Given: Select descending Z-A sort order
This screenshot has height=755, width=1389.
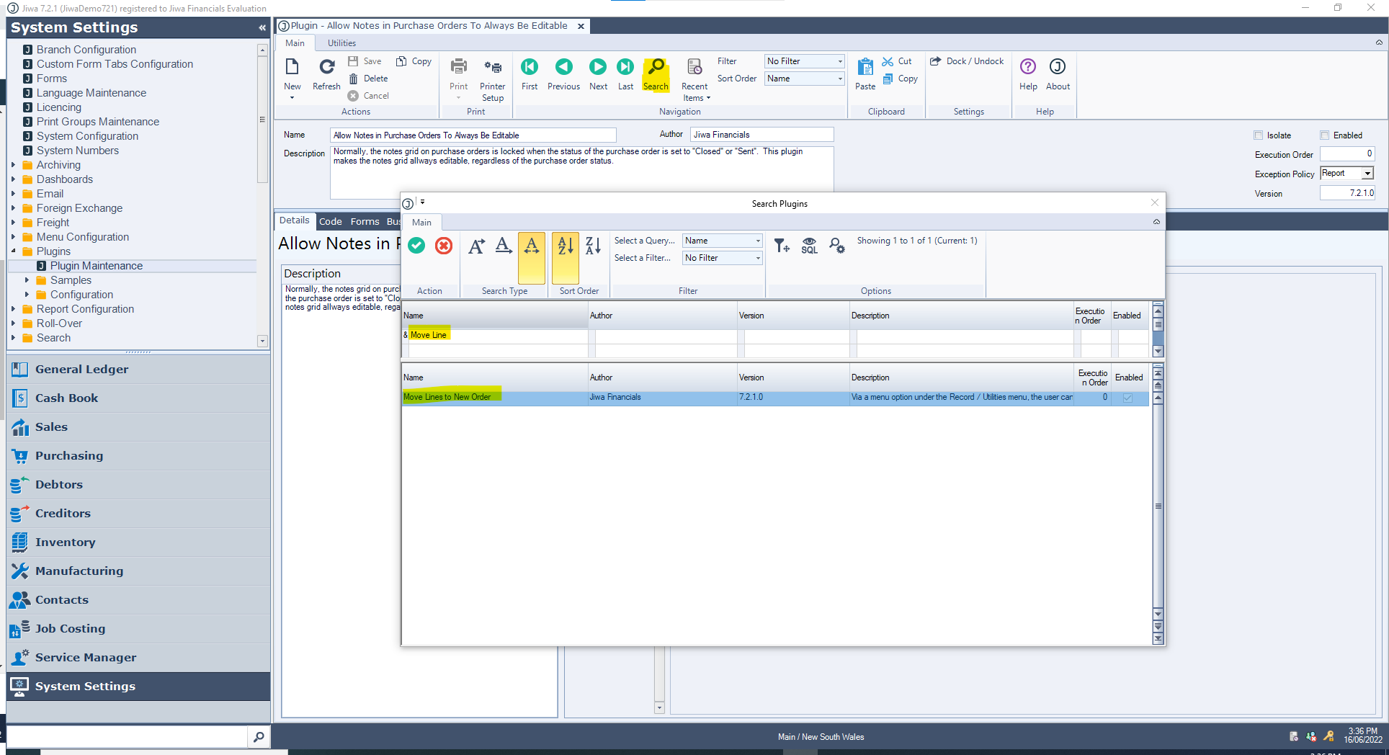Looking at the screenshot, I should pos(593,246).
